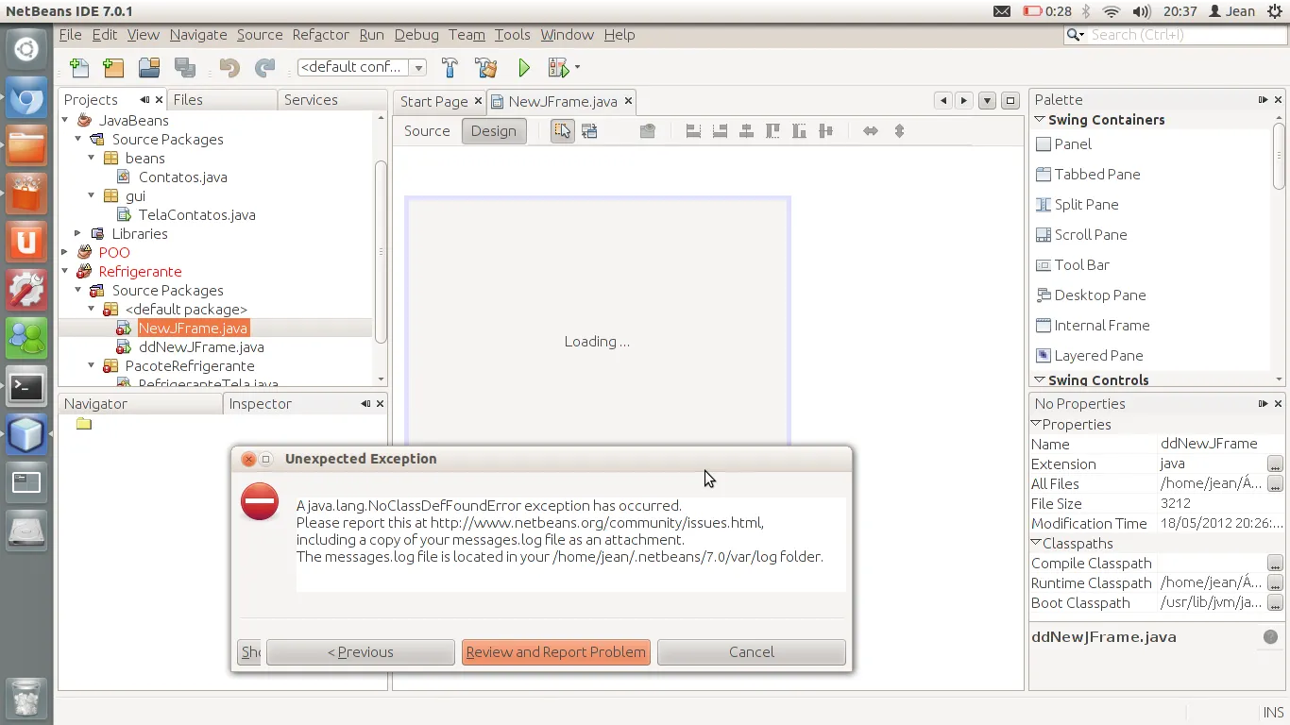Expand the Libraries node under JavaBeans
The image size is (1290, 725).
pyautogui.click(x=78, y=233)
